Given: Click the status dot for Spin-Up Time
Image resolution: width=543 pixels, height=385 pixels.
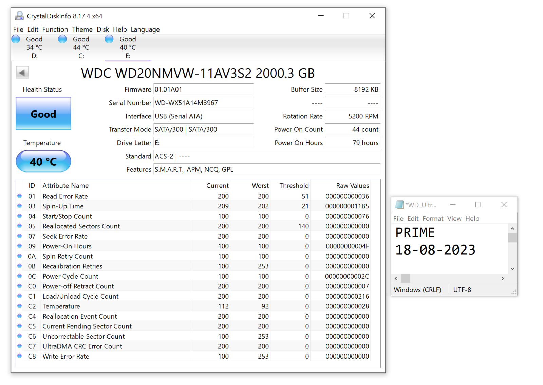Looking at the screenshot, I should 20,206.
